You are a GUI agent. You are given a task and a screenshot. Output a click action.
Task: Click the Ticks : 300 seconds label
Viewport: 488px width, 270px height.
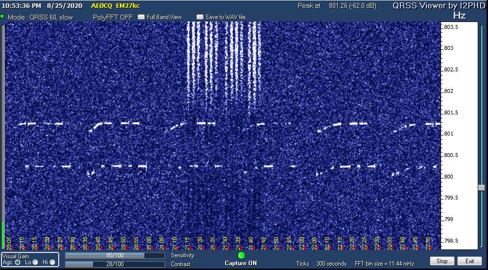(x=321, y=264)
